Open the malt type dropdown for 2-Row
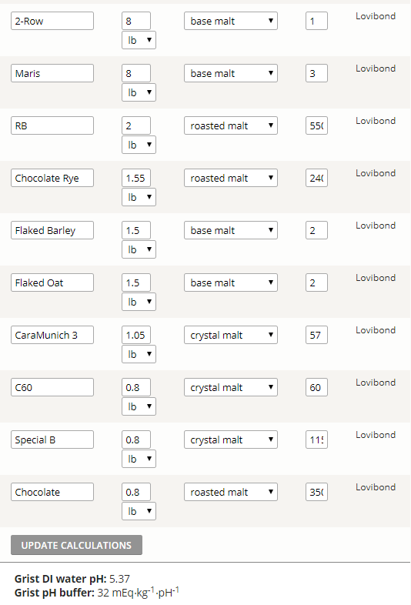Screen dimensions: 411x605 (x=231, y=21)
